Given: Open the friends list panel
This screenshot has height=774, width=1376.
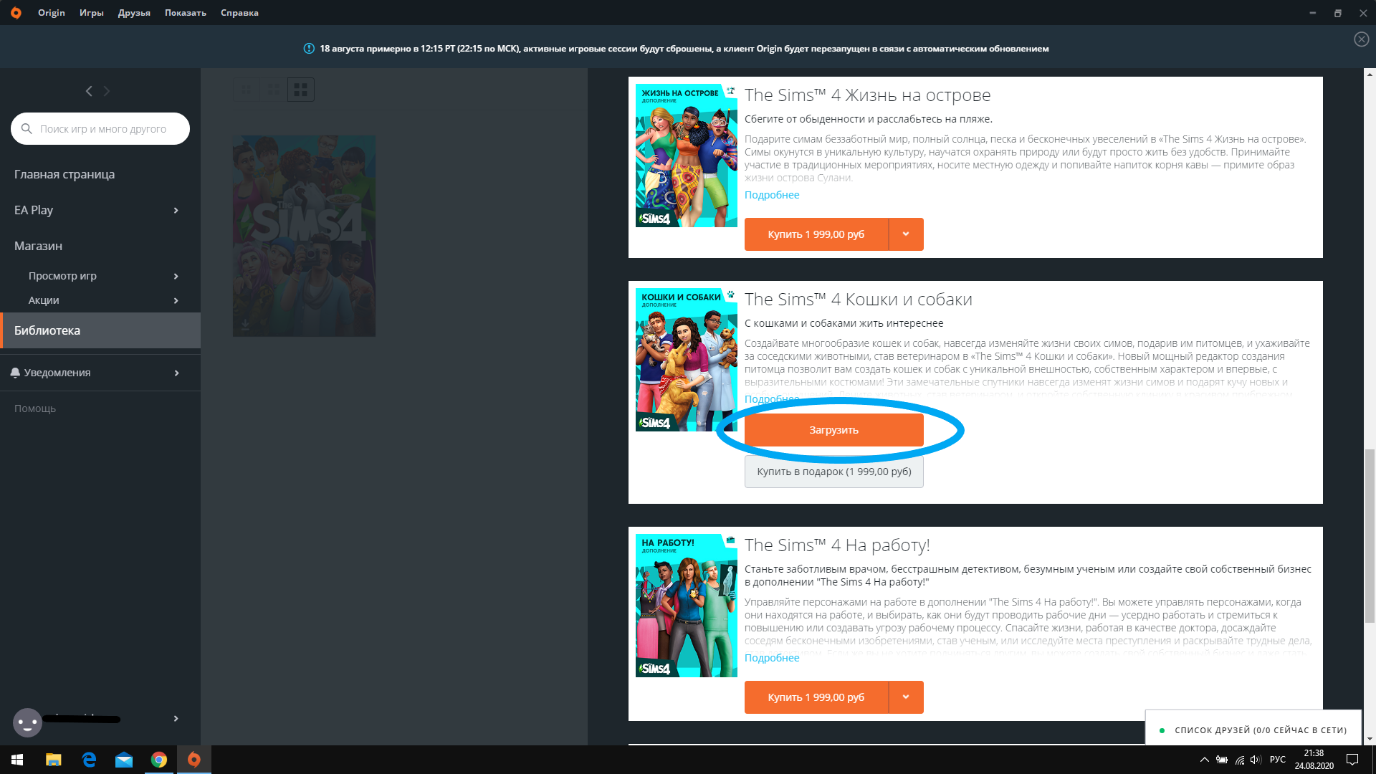Looking at the screenshot, I should (x=1253, y=730).
